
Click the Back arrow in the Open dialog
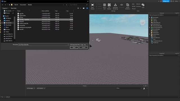click(x=3, y=5)
